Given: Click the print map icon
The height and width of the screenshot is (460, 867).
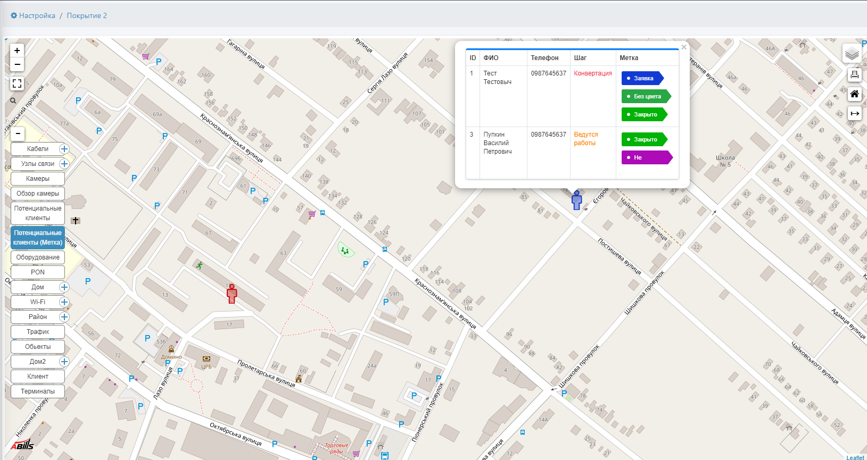Looking at the screenshot, I should click(x=854, y=75).
